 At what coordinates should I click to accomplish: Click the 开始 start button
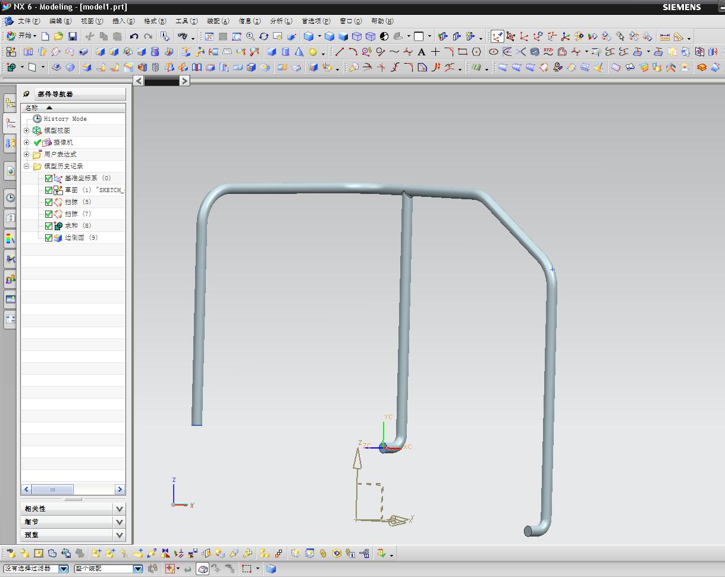pyautogui.click(x=22, y=36)
